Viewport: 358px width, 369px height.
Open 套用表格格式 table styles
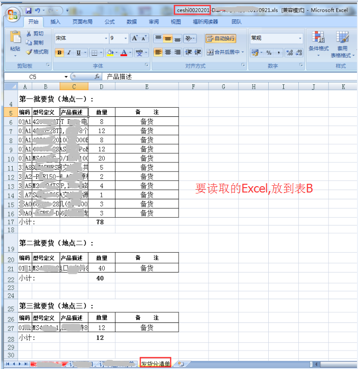pos(342,44)
